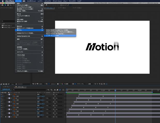The height and width of the screenshot is (123, 160).
Task: Click the new composition icon in Project panel
Action: [6, 84]
